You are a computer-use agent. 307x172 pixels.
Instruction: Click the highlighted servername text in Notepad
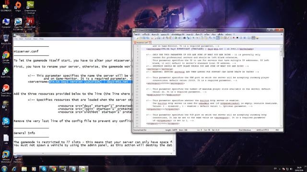pos(91,82)
